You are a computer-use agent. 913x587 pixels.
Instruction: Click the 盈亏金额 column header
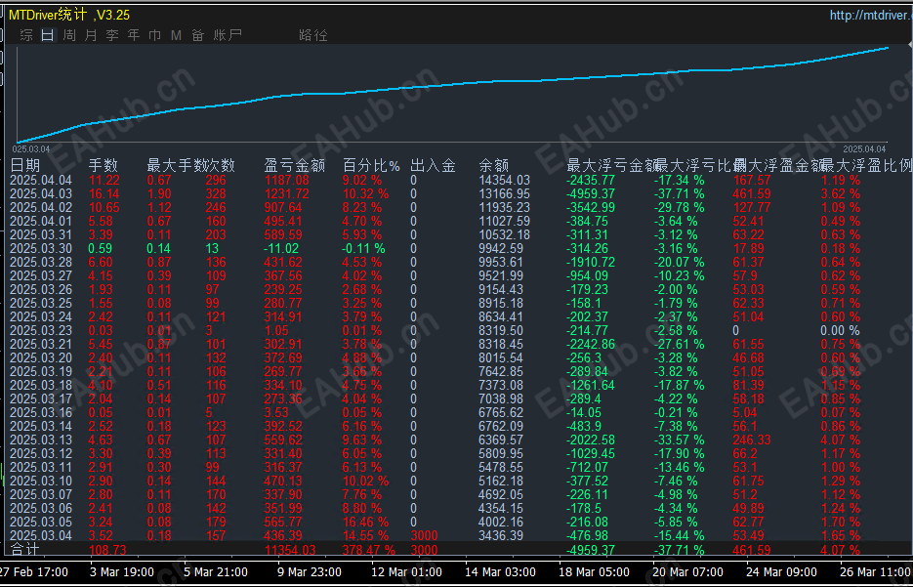pos(295,165)
